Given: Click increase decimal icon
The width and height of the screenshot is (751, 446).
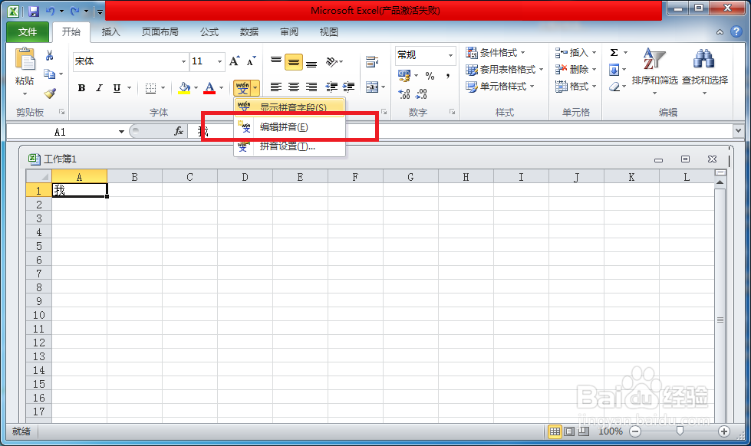Looking at the screenshot, I should tap(404, 93).
